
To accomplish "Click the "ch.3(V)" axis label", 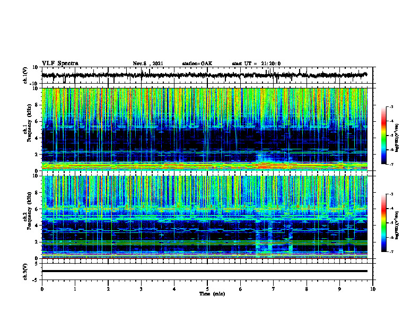I will tap(25, 272).
